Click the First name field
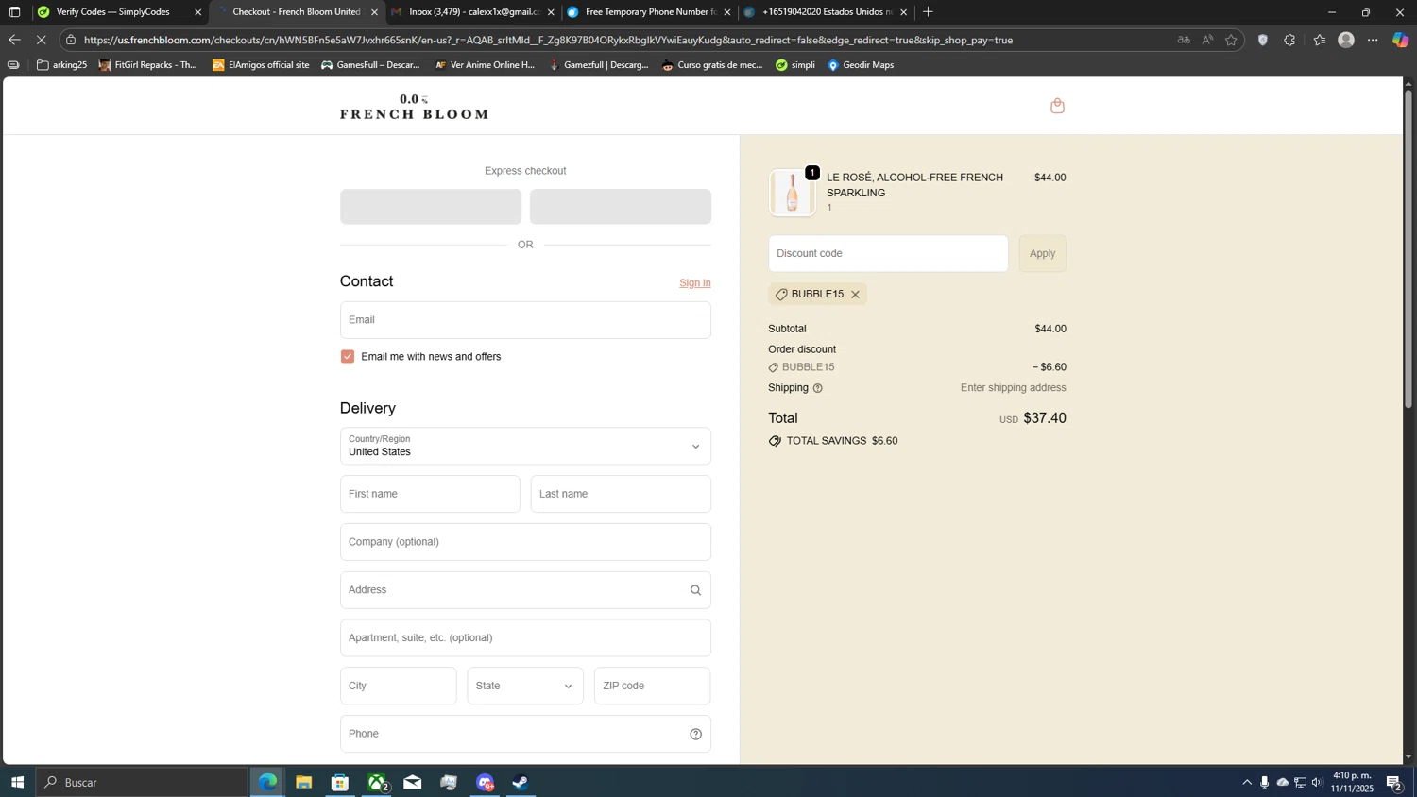Screen dimensions: 1417x797 pyautogui.click(x=430, y=494)
